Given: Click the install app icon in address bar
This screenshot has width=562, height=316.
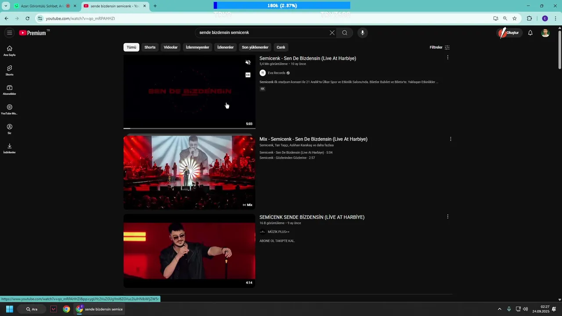Looking at the screenshot, I should pyautogui.click(x=496, y=18).
